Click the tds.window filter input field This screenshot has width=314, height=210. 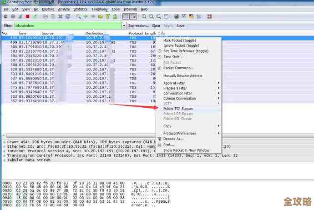(68, 26)
